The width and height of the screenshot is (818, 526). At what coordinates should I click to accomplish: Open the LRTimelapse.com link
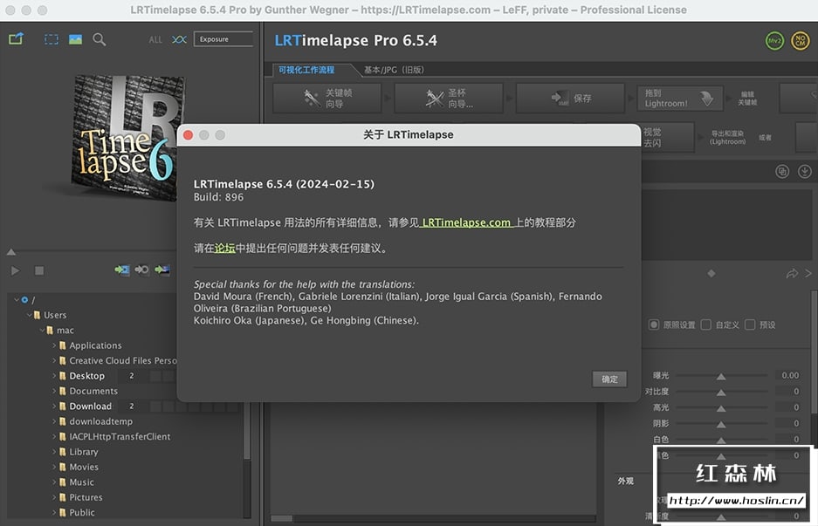466,222
